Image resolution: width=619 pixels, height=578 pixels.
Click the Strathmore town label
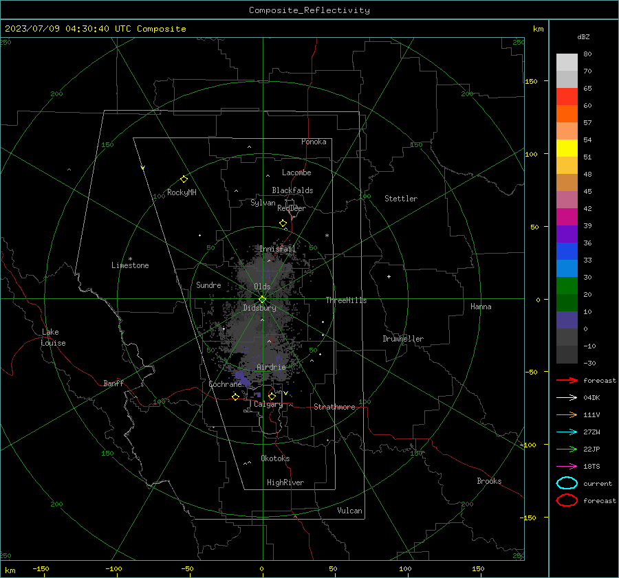[x=334, y=407]
